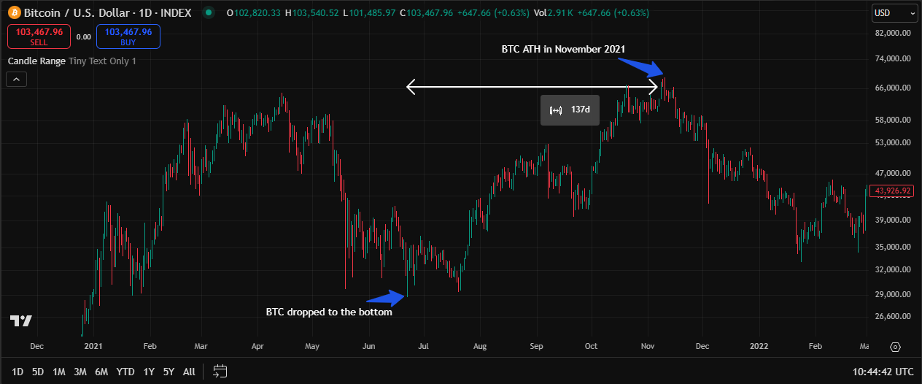Select the All time range
The height and width of the screenshot is (384, 922).
click(x=189, y=372)
